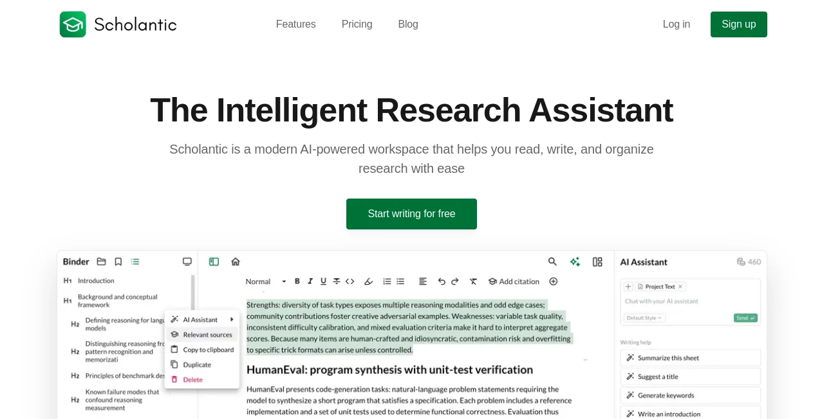Screen dimensions: 822x419
Task: Select Delete from the context menu
Action: 192,380
